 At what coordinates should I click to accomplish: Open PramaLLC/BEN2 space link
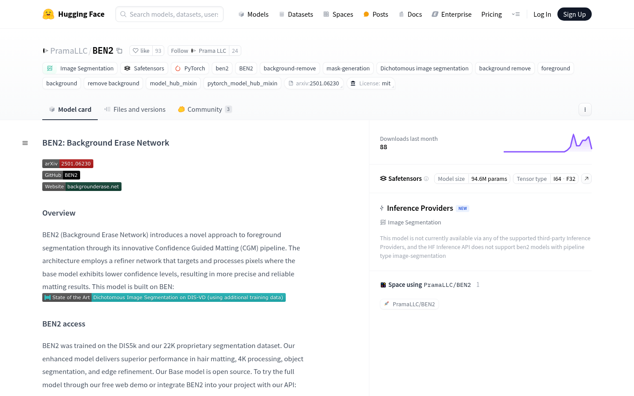[x=409, y=304]
